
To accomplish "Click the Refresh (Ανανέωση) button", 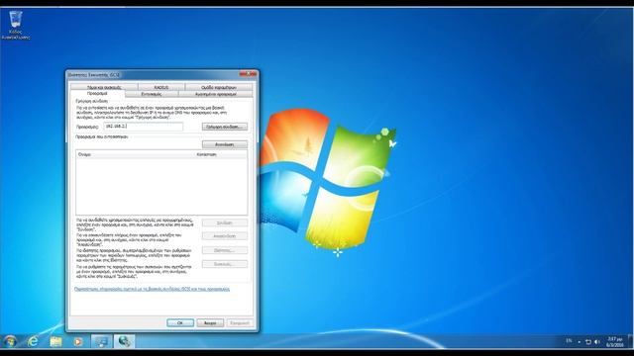I will (x=225, y=144).
